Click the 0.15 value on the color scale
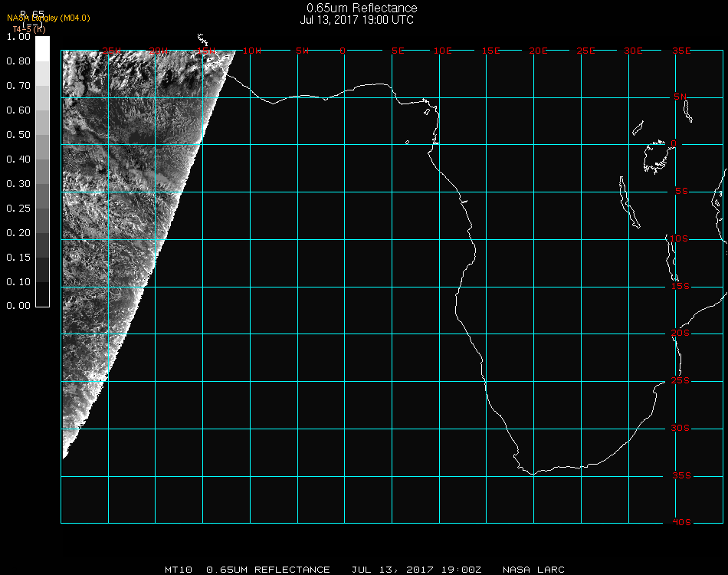The image size is (728, 575). [18, 258]
